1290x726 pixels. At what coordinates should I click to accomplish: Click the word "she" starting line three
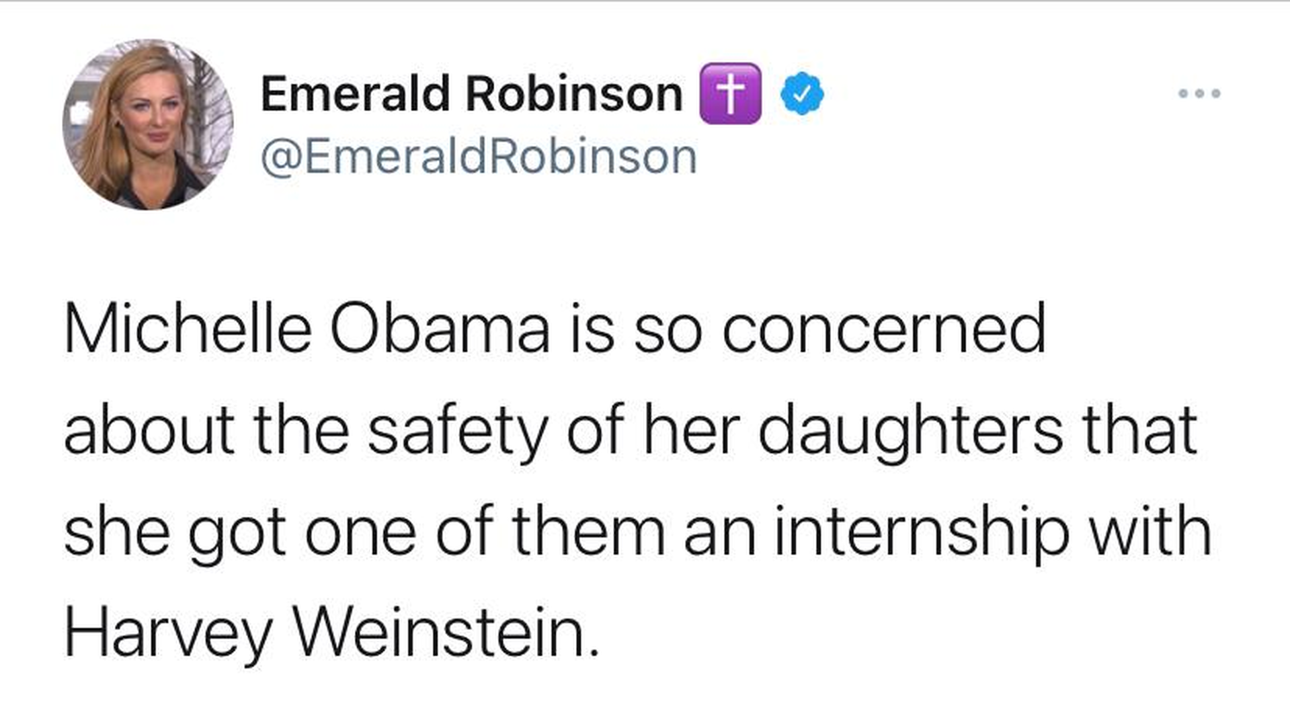(x=117, y=532)
